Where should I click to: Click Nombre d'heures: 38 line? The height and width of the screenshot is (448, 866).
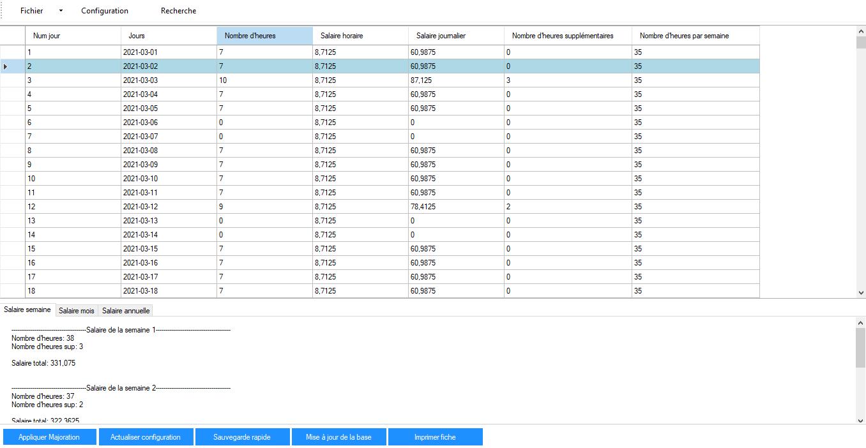point(43,338)
